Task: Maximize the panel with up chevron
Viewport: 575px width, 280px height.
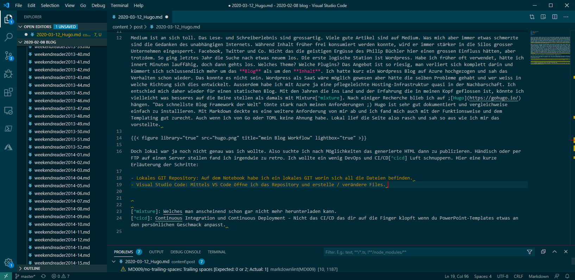Action: [x=555, y=252]
